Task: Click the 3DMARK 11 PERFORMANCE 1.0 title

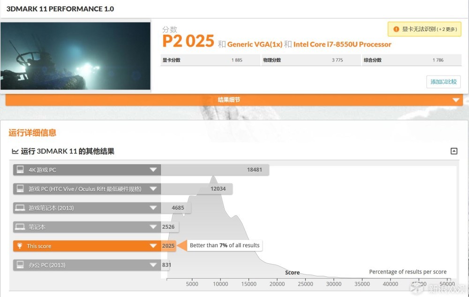Action: [x=60, y=8]
